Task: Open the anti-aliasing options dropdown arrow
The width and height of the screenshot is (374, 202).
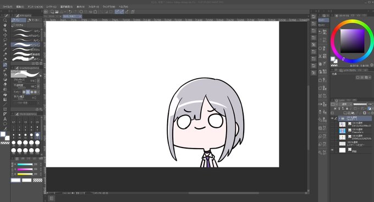Action: coord(38,92)
